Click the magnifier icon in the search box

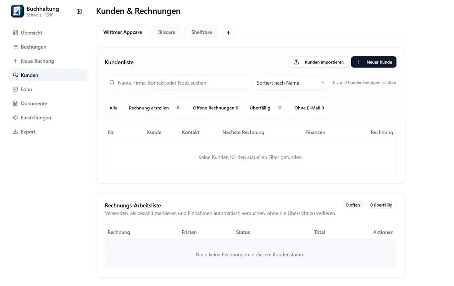coord(112,82)
